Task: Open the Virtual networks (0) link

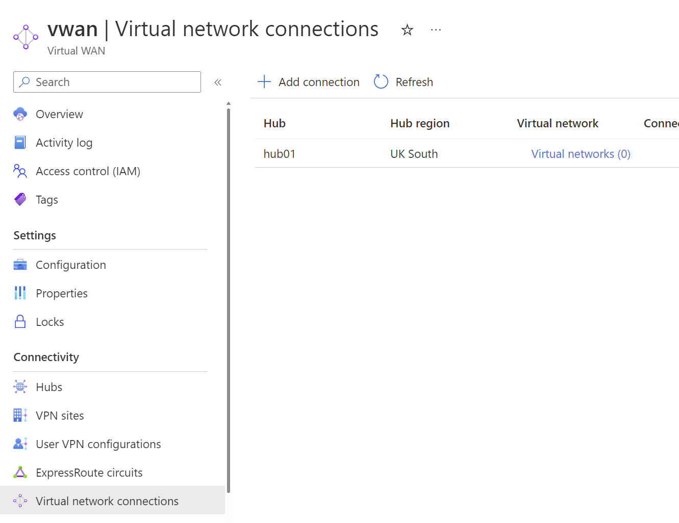Action: [x=581, y=154]
